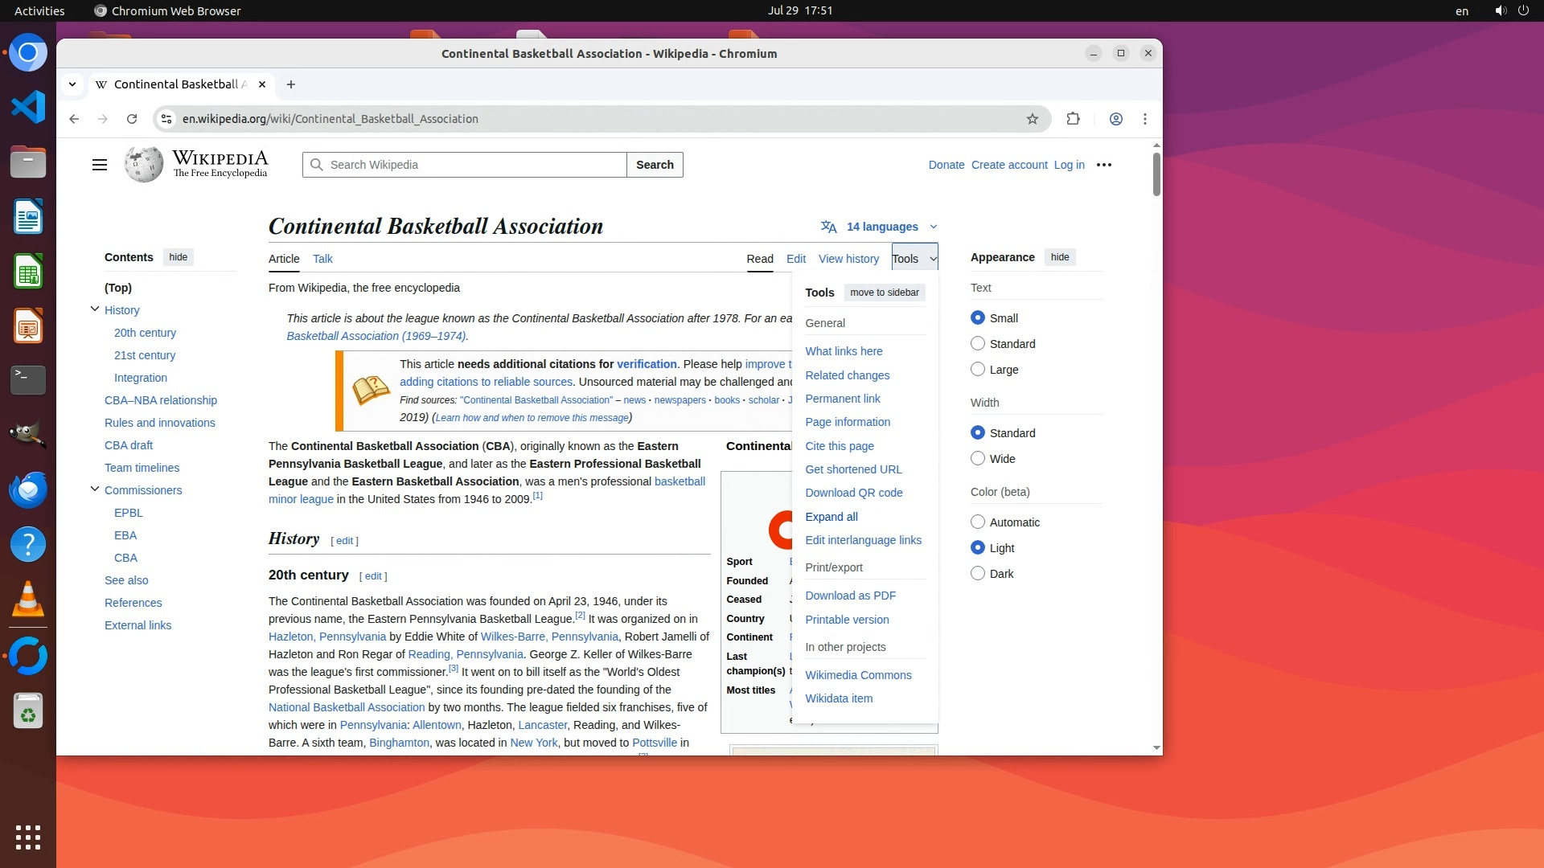Choose Cite this page from Tools

point(840,446)
